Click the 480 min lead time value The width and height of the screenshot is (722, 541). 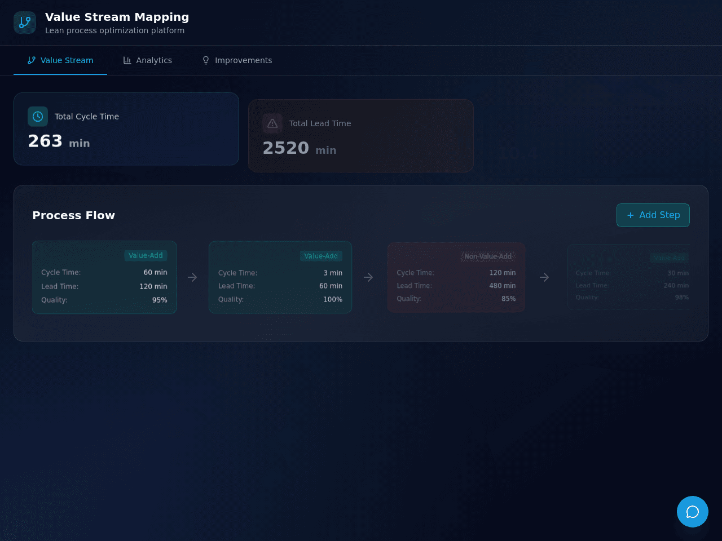[x=503, y=286]
